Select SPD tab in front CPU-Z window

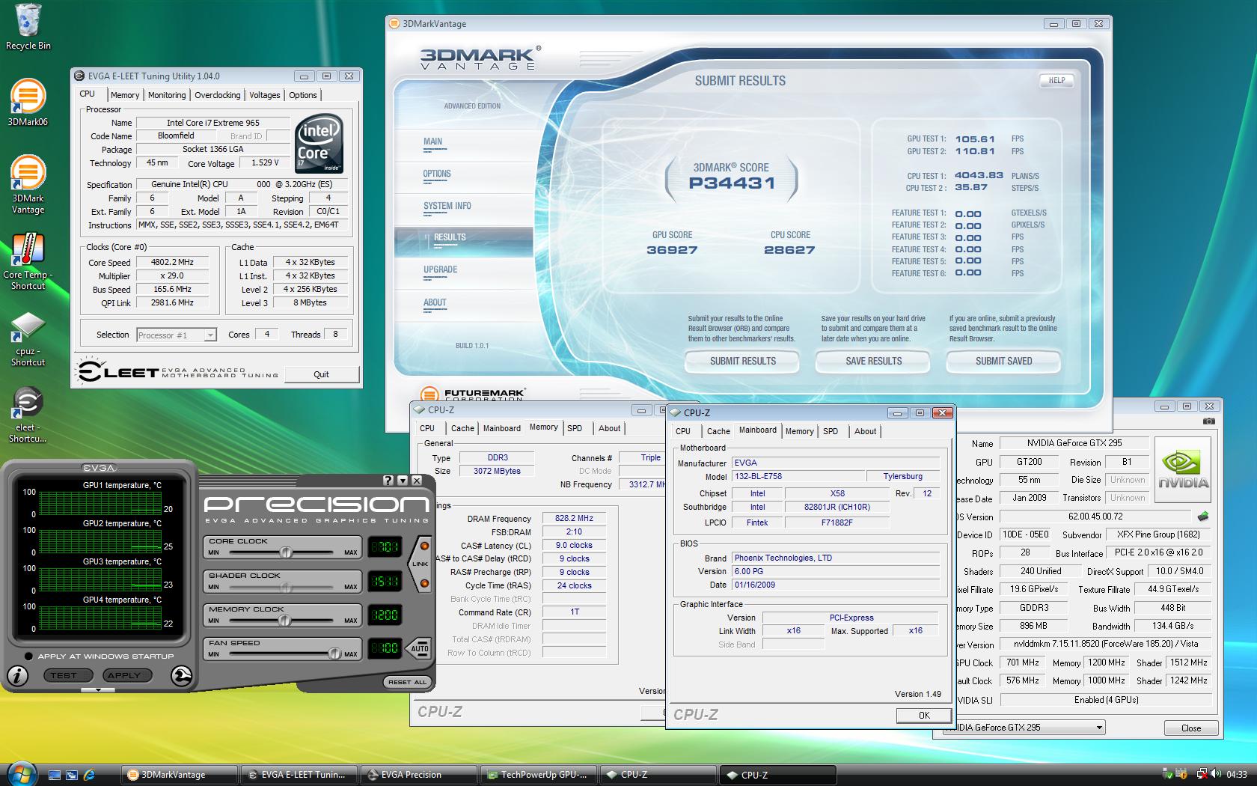(x=831, y=431)
